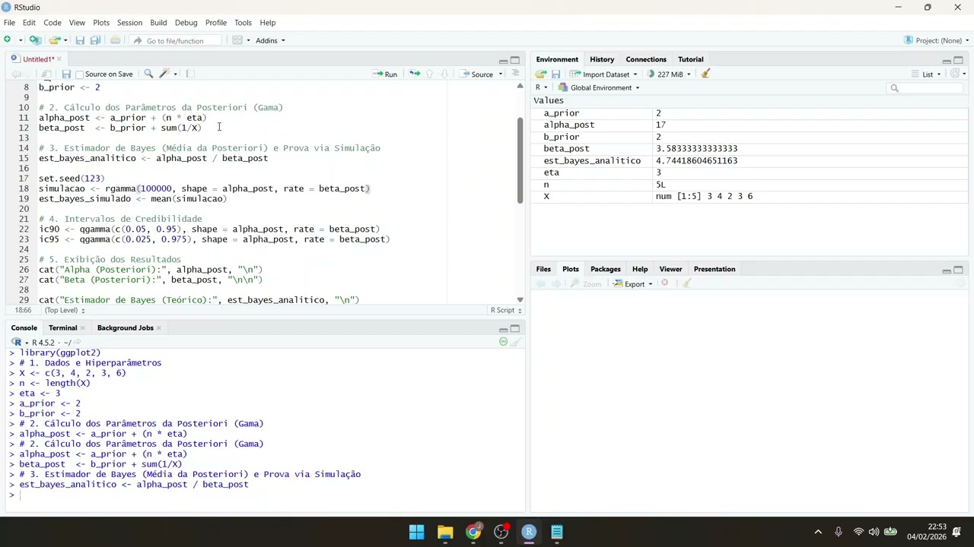Switch to the Files tab

click(x=543, y=269)
